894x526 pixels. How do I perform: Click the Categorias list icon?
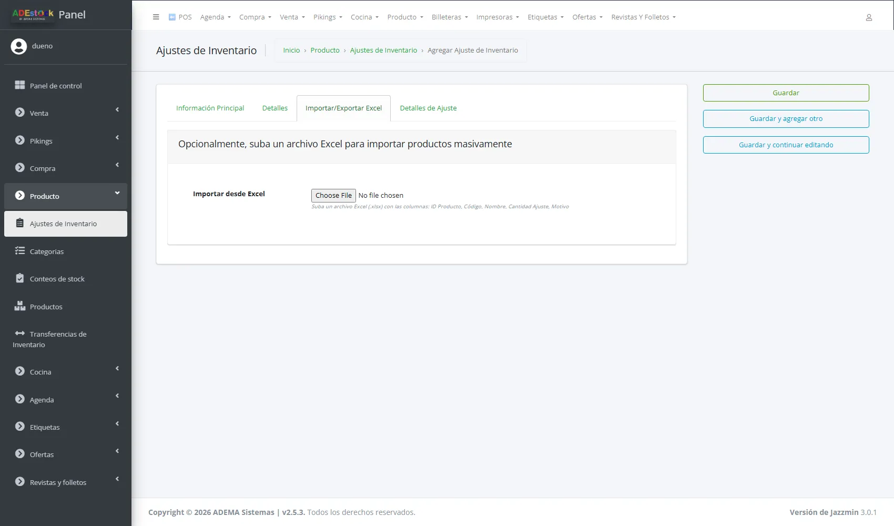pos(20,251)
